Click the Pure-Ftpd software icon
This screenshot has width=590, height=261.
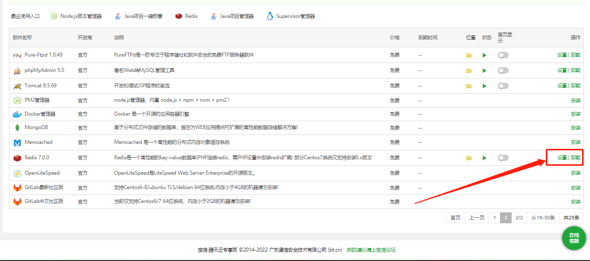pos(17,55)
